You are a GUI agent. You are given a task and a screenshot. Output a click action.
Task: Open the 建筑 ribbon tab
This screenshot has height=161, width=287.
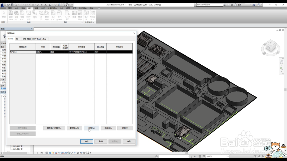[10, 8]
